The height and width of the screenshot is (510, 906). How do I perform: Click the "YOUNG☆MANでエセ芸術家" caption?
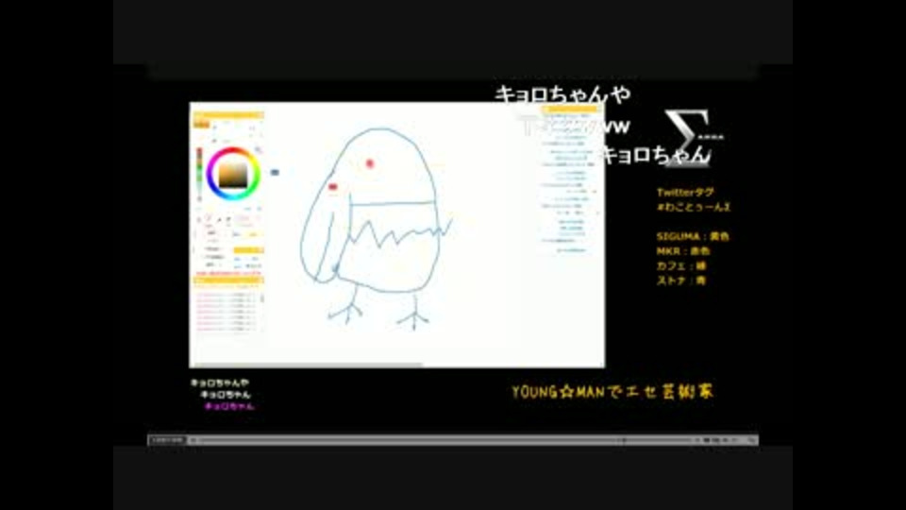point(612,391)
